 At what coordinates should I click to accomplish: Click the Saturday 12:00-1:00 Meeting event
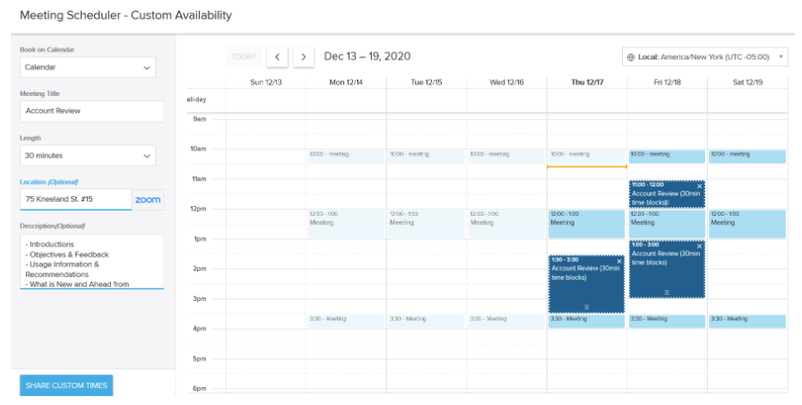tap(747, 224)
